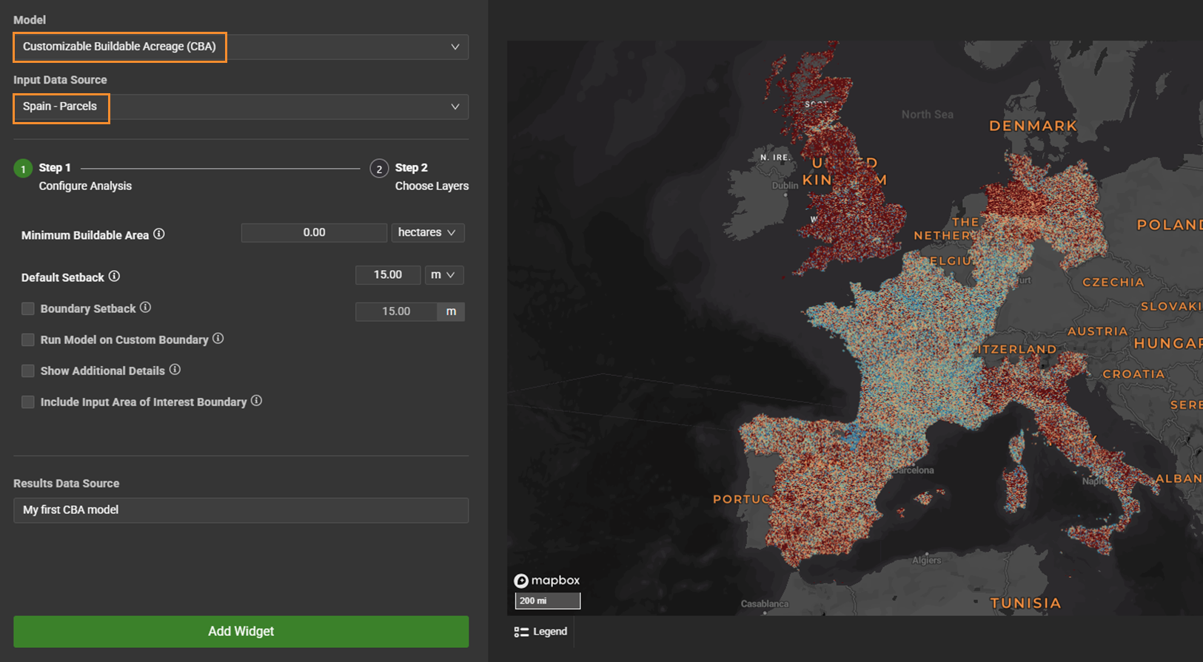
Task: Click the Step 2 circle indicator
Action: point(379,169)
